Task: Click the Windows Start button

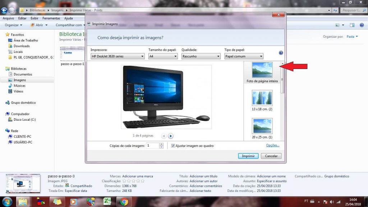Action: (x=7, y=202)
